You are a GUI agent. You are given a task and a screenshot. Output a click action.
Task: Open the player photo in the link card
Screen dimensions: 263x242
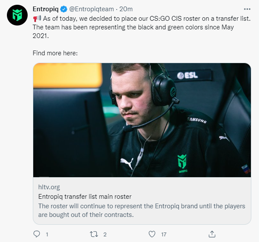coord(142,120)
